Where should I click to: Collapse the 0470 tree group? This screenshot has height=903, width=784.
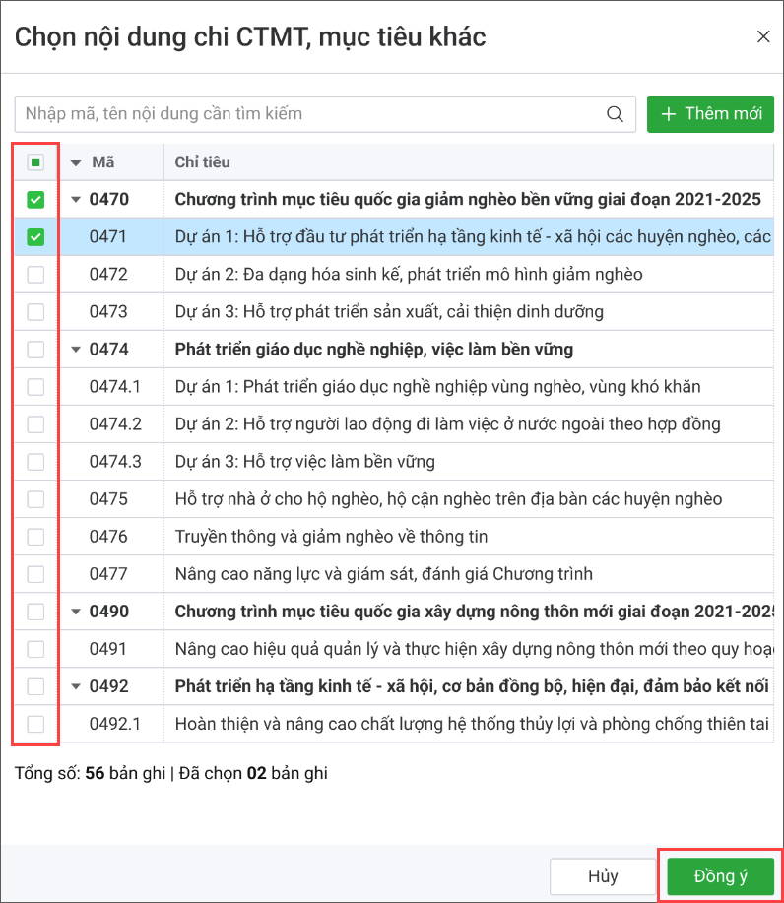(x=76, y=200)
